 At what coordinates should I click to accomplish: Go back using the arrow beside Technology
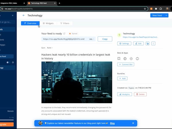[24, 15]
